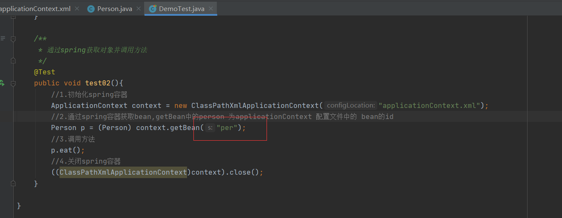The image size is (562, 218).
Task: Click the comment //1.初始化spring容器
Action: coord(89,94)
